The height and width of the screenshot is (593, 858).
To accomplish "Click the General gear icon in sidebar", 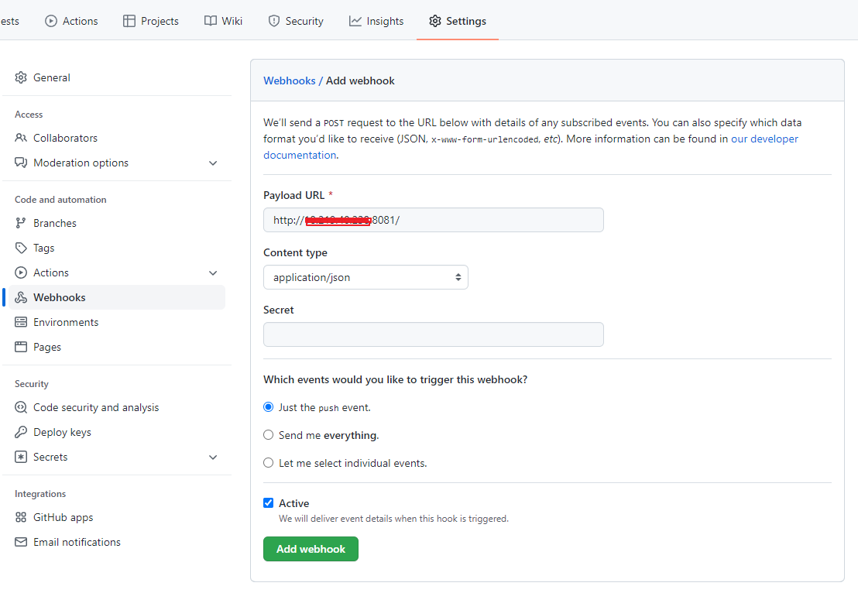I will tap(21, 77).
